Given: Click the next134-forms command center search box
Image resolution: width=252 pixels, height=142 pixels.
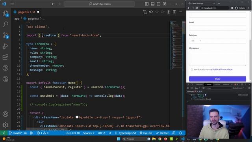Looking at the screenshot, I should 99,4.
